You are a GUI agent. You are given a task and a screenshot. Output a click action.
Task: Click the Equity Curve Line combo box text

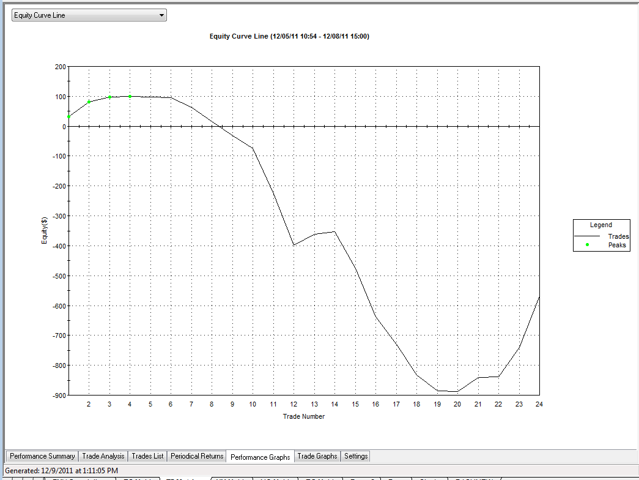[40, 15]
